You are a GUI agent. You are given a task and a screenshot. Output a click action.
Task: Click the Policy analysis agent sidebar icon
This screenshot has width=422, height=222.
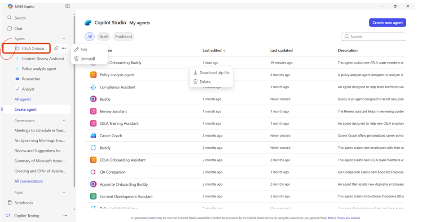(17, 69)
